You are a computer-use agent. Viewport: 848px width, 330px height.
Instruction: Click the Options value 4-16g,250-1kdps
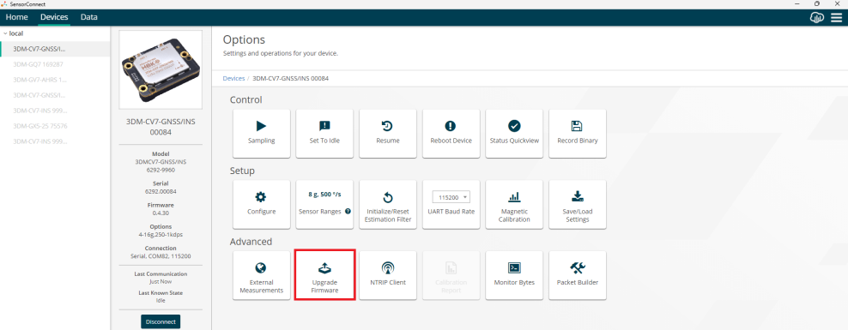161,234
